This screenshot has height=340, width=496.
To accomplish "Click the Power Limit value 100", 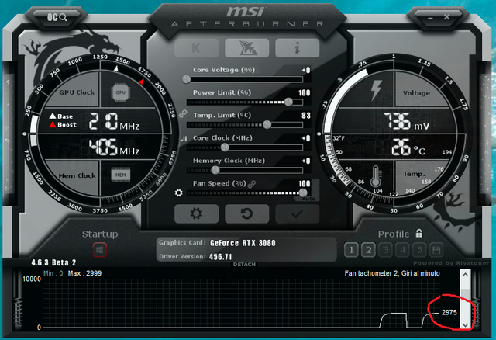I will pos(305,93).
